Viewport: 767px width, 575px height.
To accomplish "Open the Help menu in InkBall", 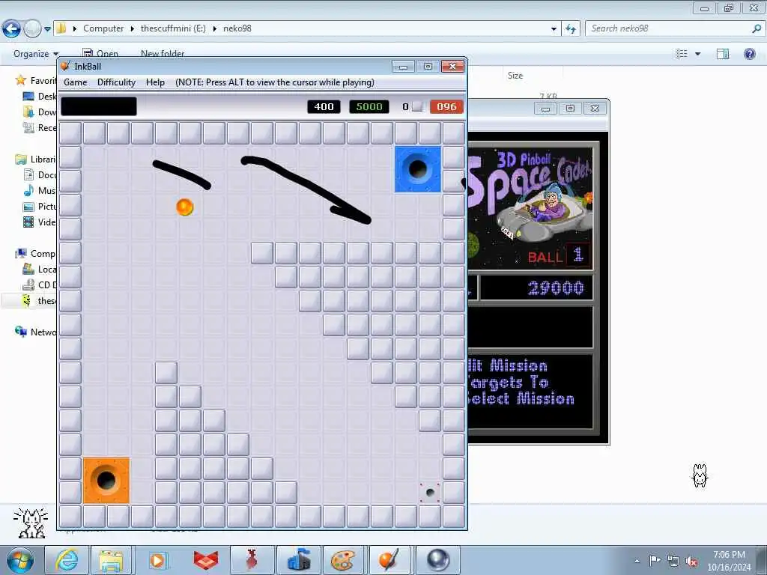I will (155, 82).
